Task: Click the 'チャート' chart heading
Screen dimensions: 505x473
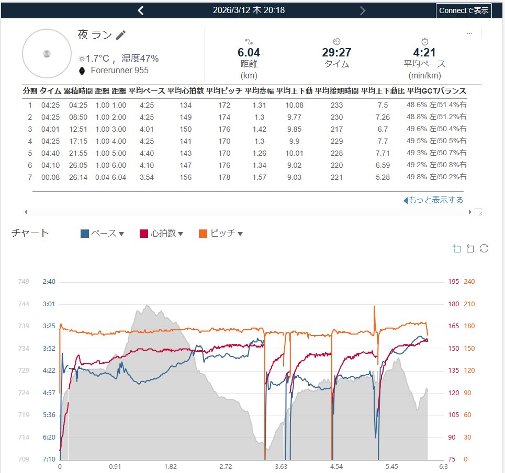Action: pyautogui.click(x=30, y=233)
